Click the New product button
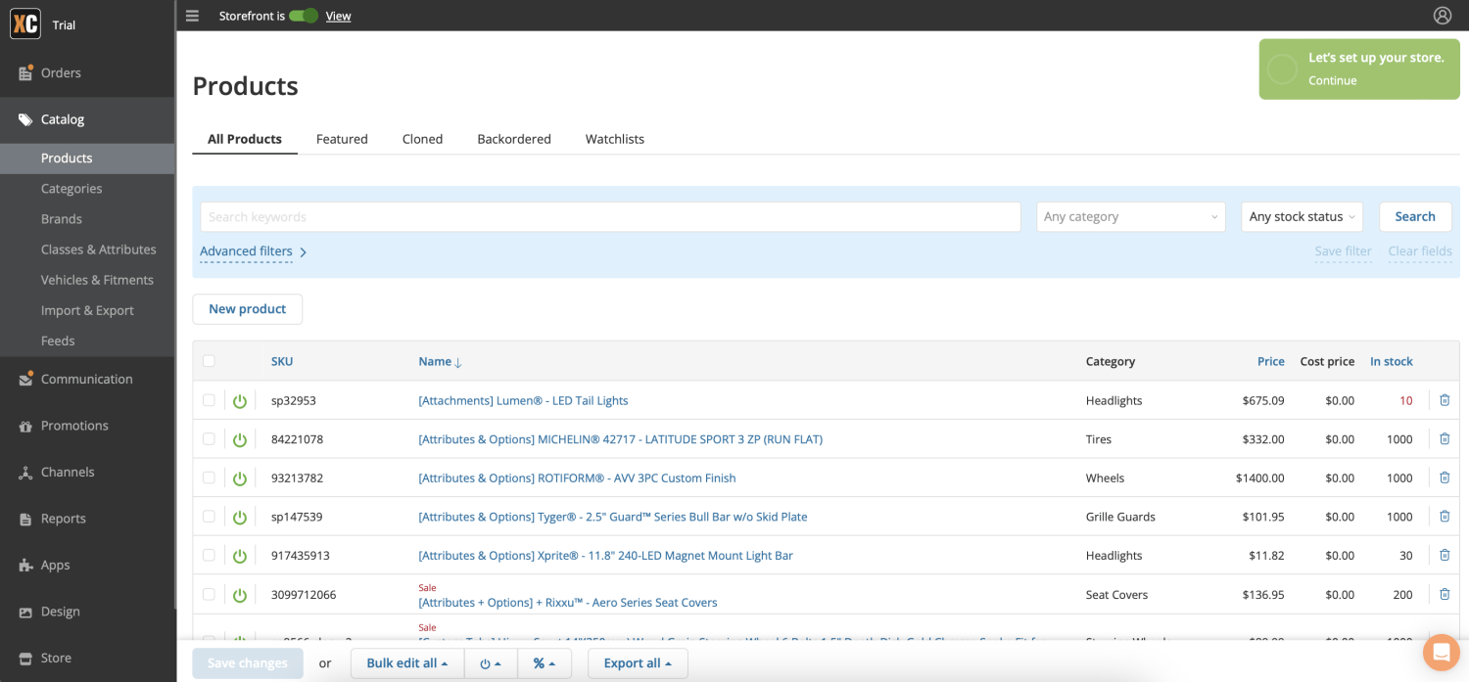 tap(247, 308)
